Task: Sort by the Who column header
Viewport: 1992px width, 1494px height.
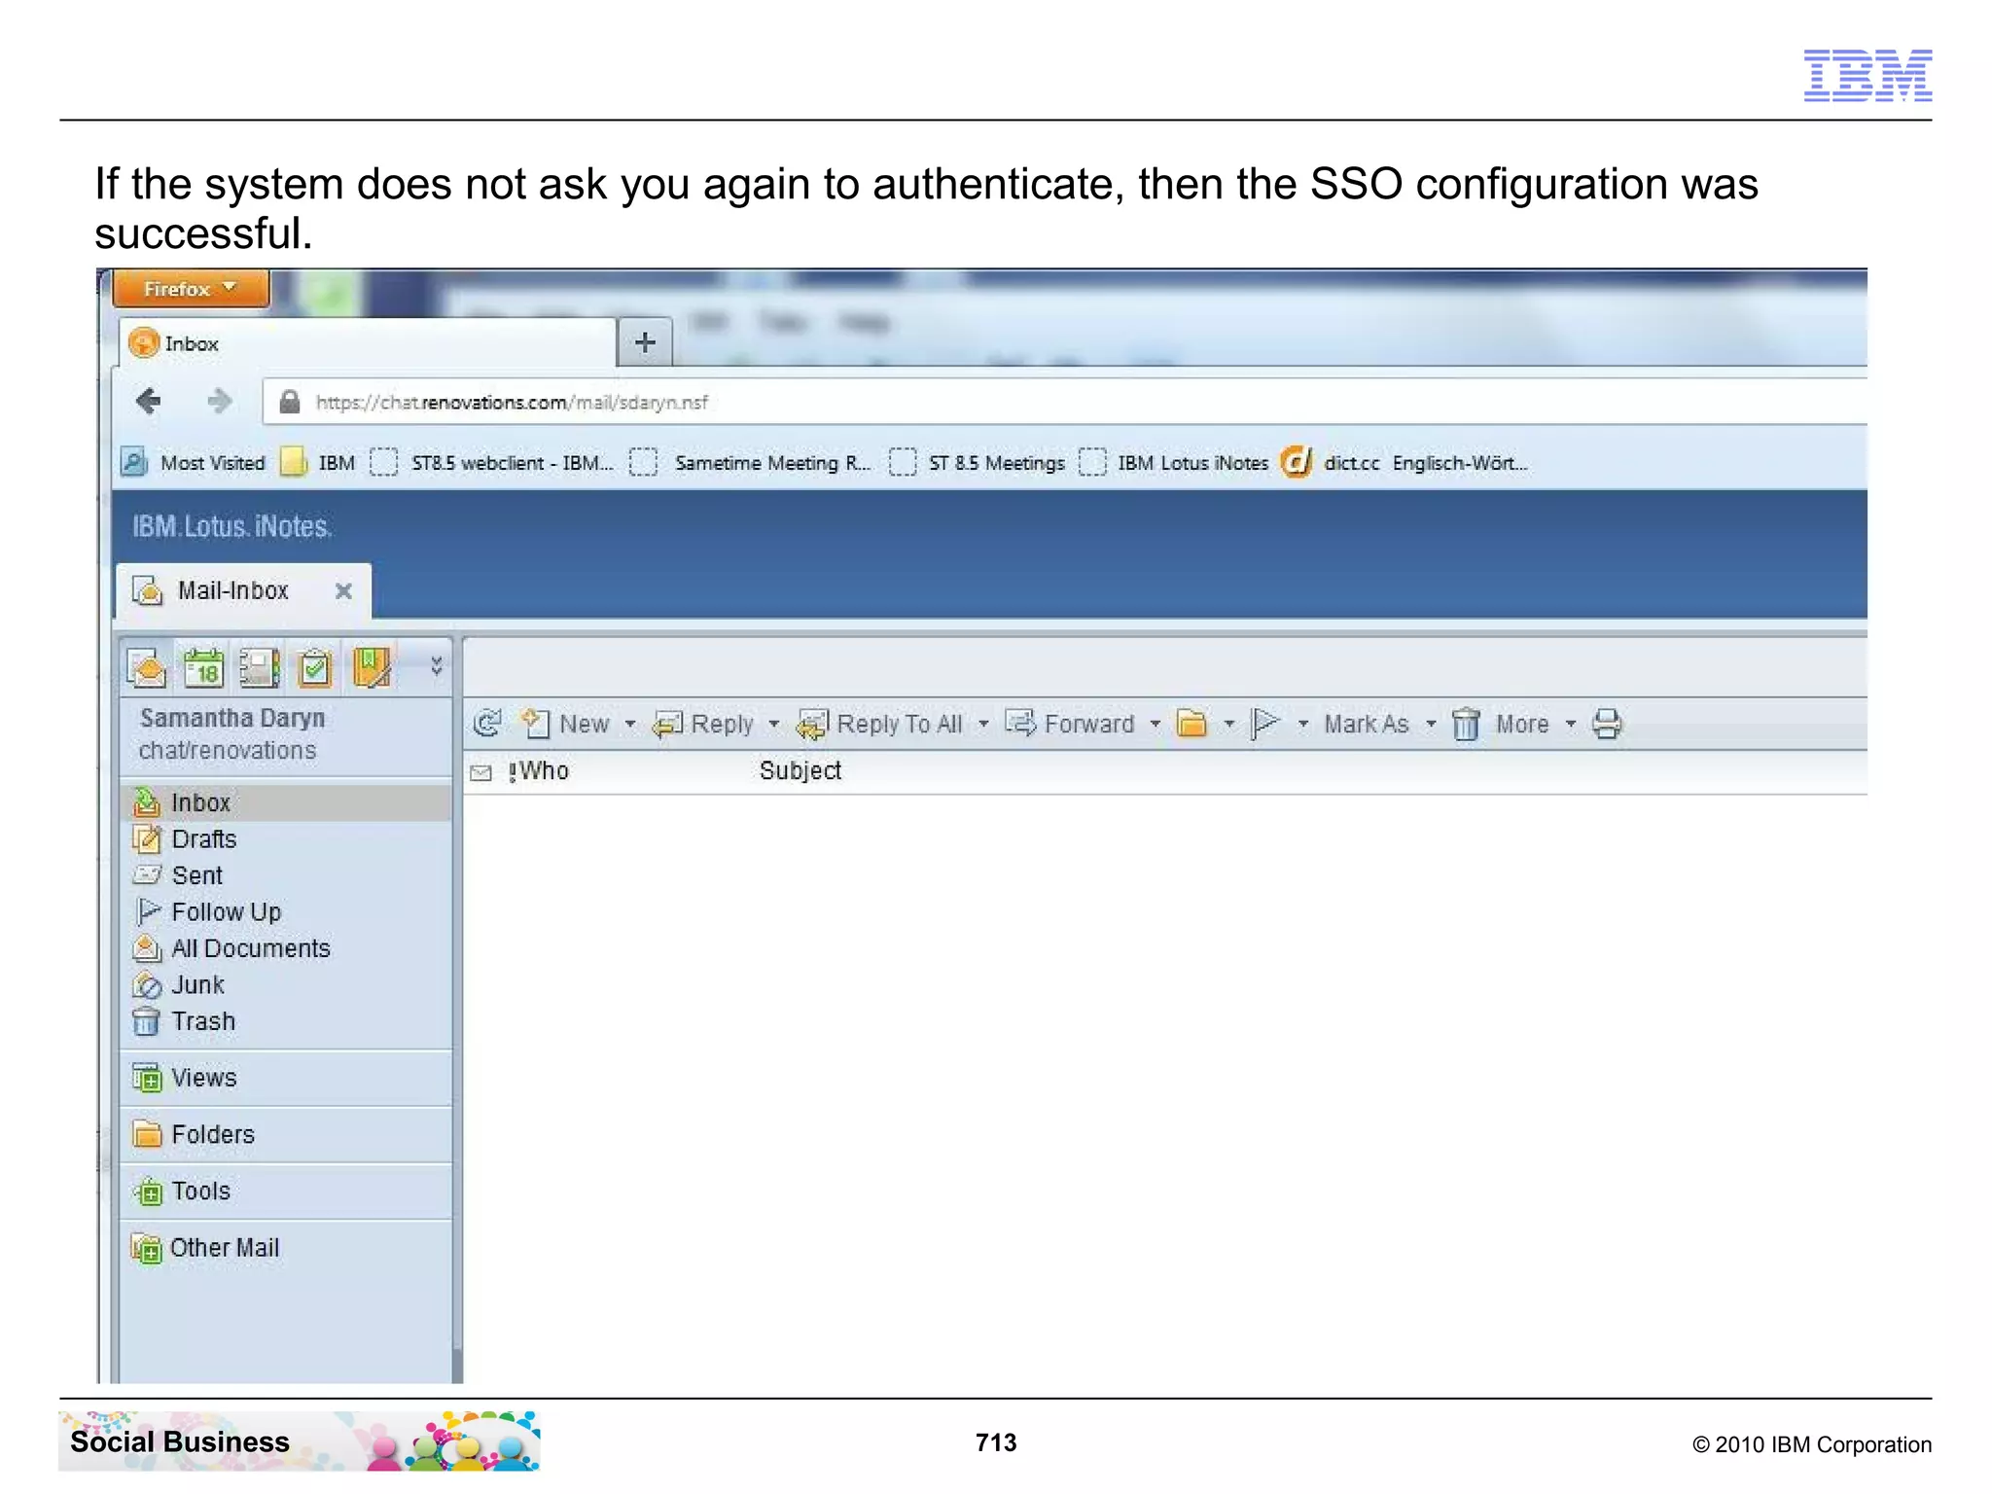Action: coord(545,771)
